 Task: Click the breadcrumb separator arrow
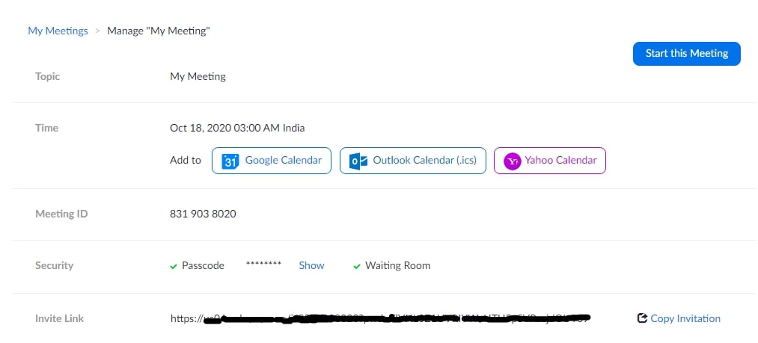coord(98,31)
